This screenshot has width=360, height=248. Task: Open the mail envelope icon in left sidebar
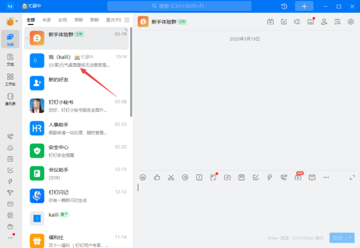tap(10, 204)
